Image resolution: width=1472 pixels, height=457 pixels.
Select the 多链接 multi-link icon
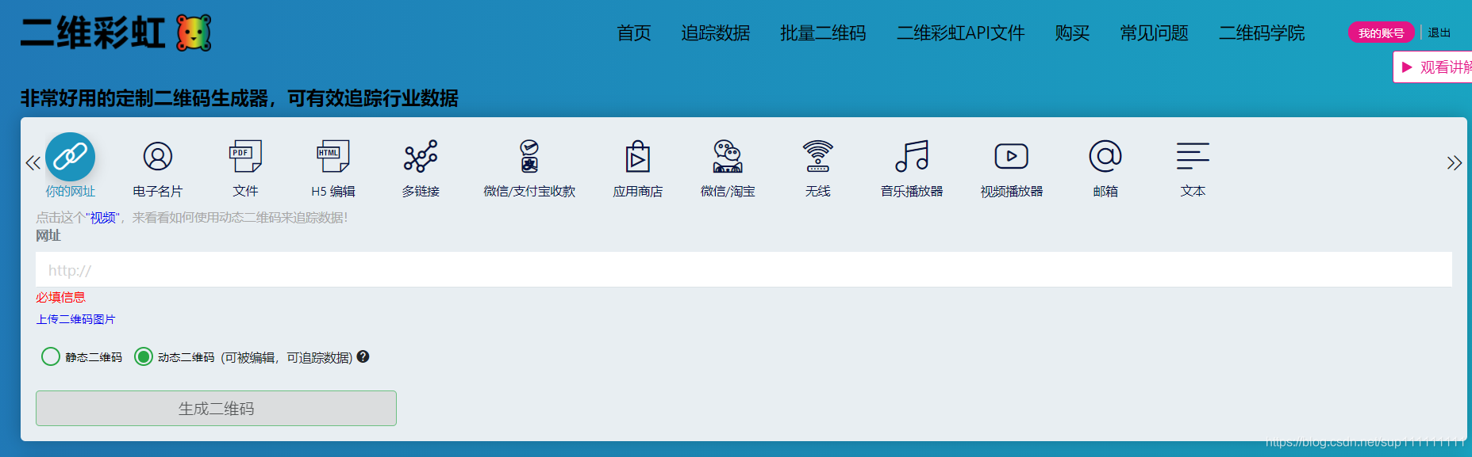pyautogui.click(x=421, y=156)
